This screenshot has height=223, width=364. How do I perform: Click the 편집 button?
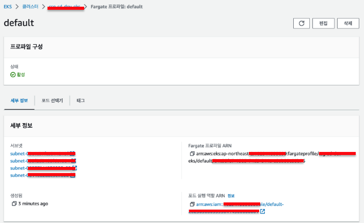click(x=323, y=23)
